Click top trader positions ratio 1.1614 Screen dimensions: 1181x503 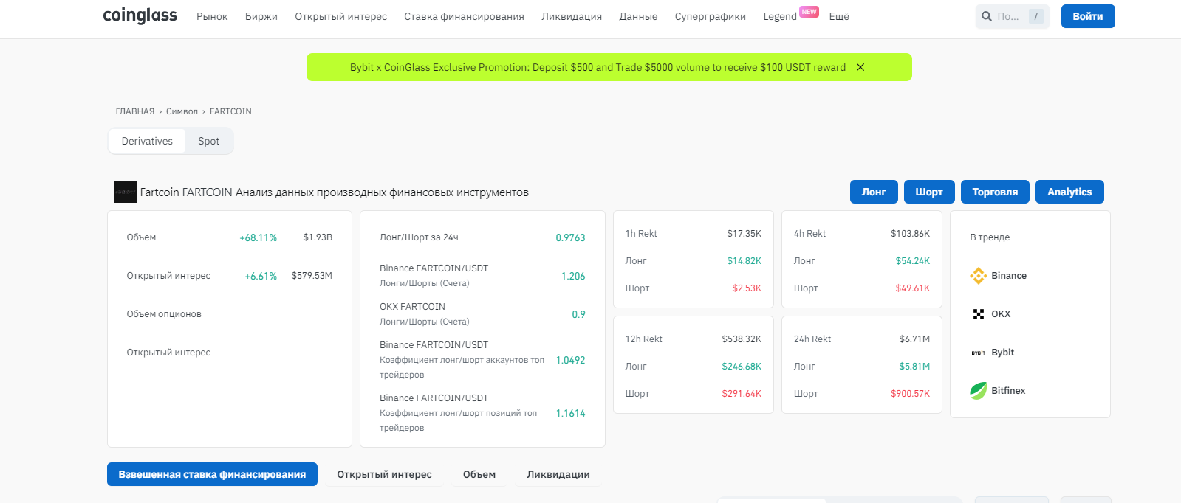tap(570, 413)
